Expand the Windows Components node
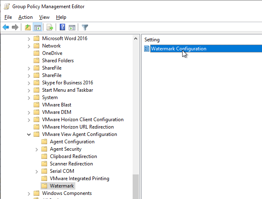262x199 pixels. pyautogui.click(x=29, y=194)
